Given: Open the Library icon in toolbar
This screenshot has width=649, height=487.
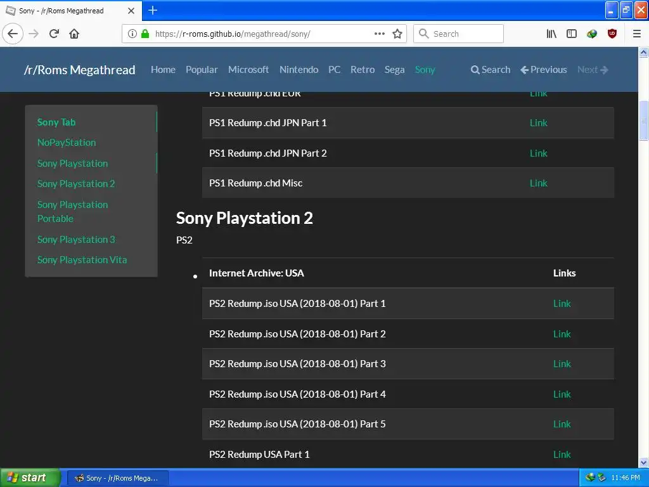Looking at the screenshot, I should 551,34.
